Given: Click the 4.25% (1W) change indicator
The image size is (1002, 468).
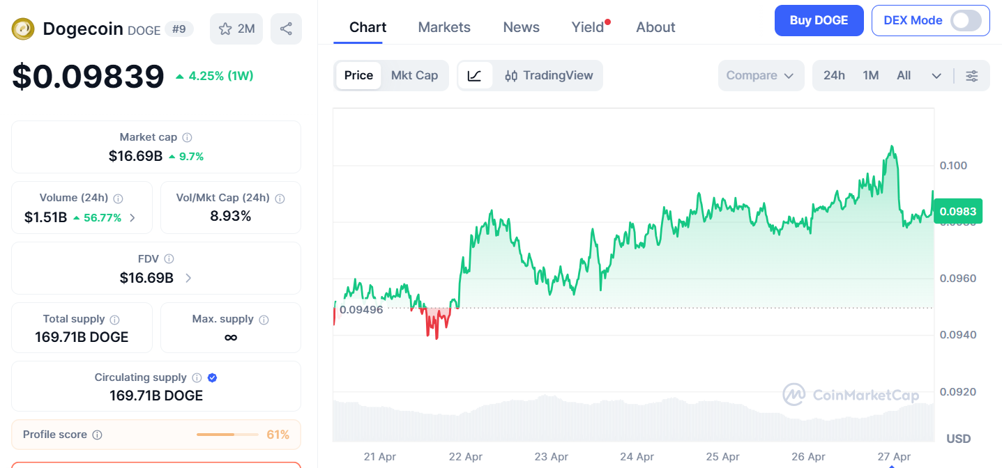Looking at the screenshot, I should point(214,76).
